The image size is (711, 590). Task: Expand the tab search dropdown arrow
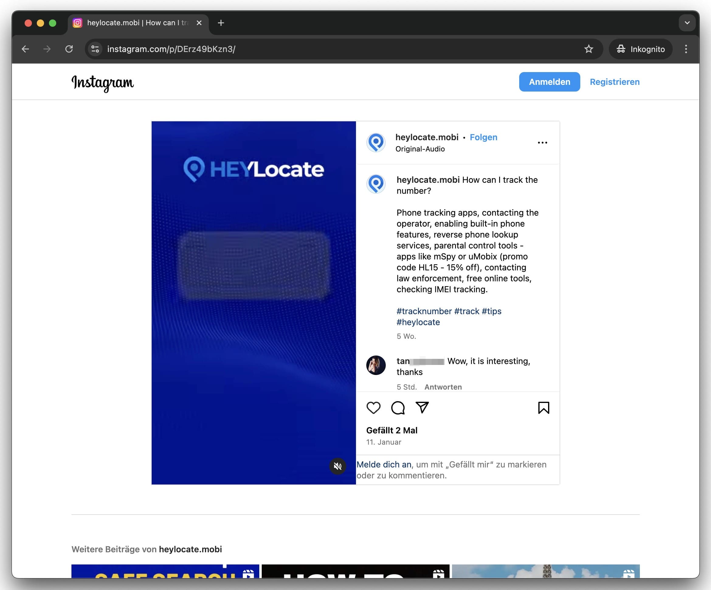(x=687, y=23)
